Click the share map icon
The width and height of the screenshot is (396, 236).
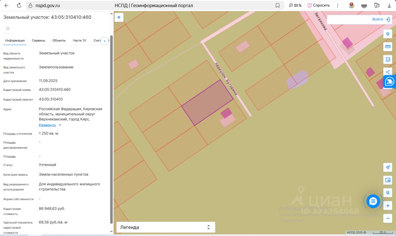click(x=388, y=72)
